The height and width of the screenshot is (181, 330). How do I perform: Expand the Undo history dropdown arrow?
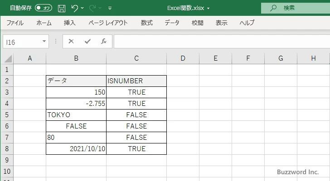point(82,8)
